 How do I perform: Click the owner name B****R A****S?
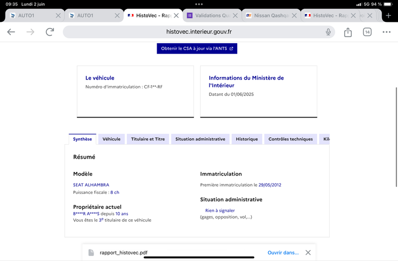pyautogui.click(x=86, y=214)
